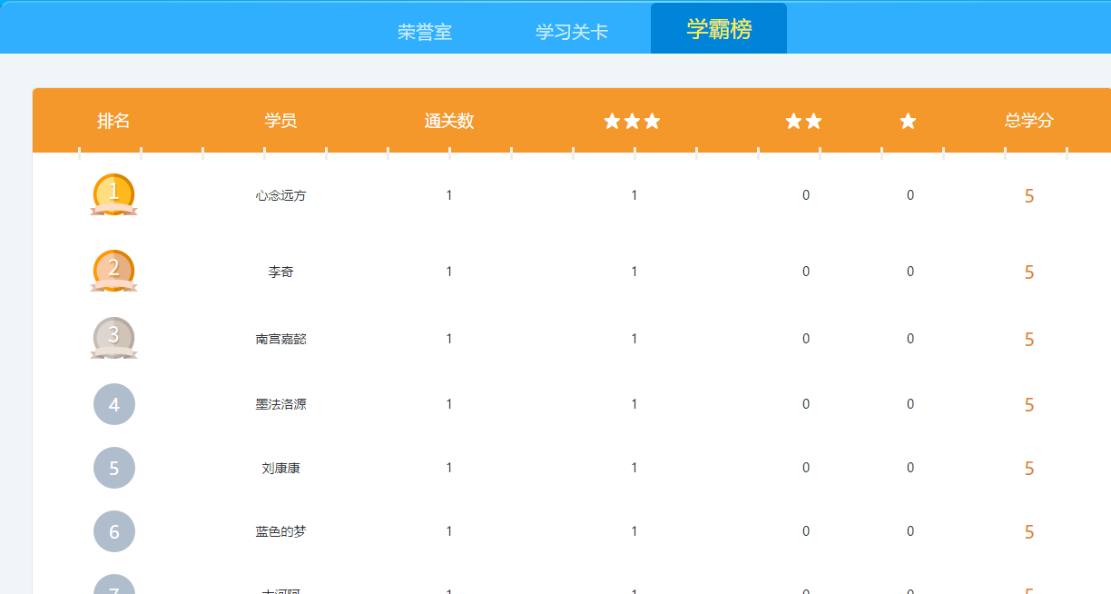The width and height of the screenshot is (1111, 594).
Task: Click the 通关数 column header
Action: [448, 121]
